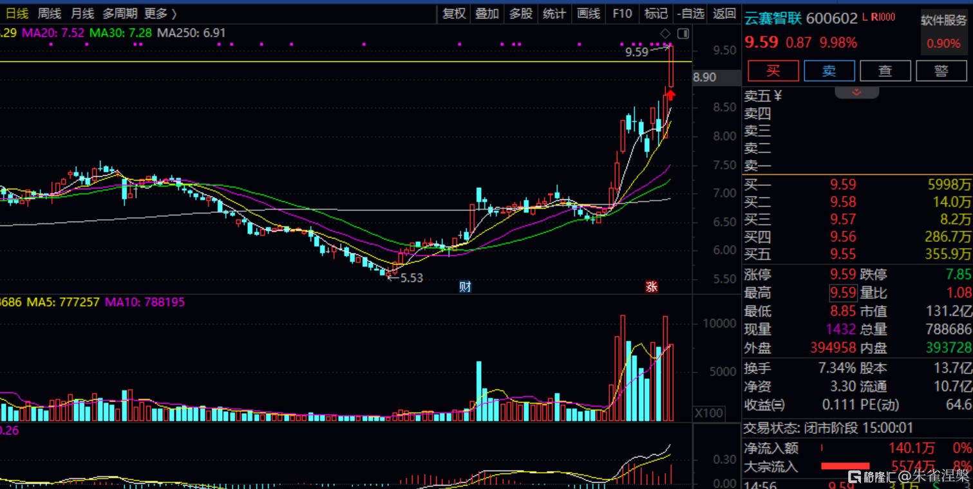Click the 卖四 ask row label

[758, 114]
